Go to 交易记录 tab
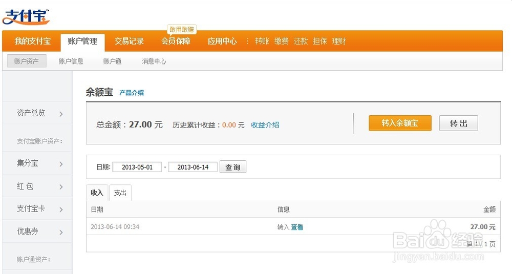Image resolution: width=512 pixels, height=274 pixels. [130, 41]
